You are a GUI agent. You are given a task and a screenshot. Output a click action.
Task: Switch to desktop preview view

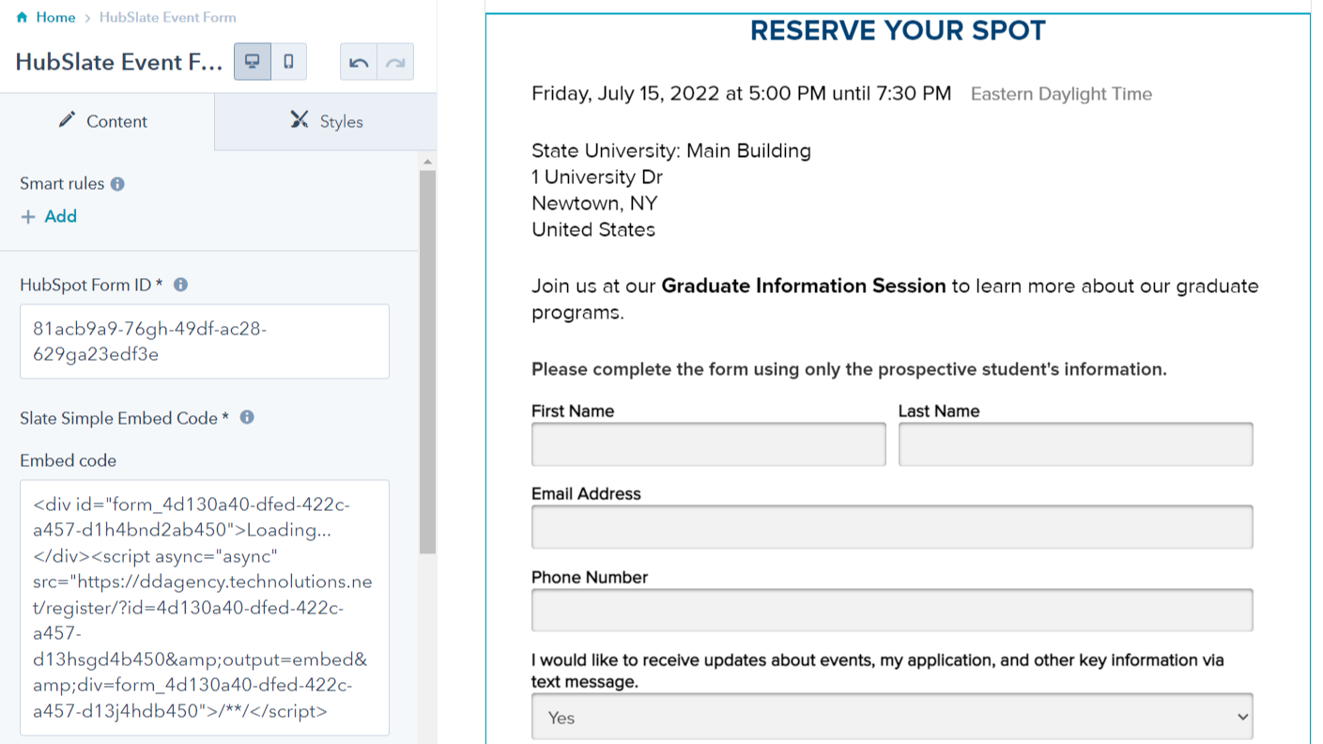(253, 62)
